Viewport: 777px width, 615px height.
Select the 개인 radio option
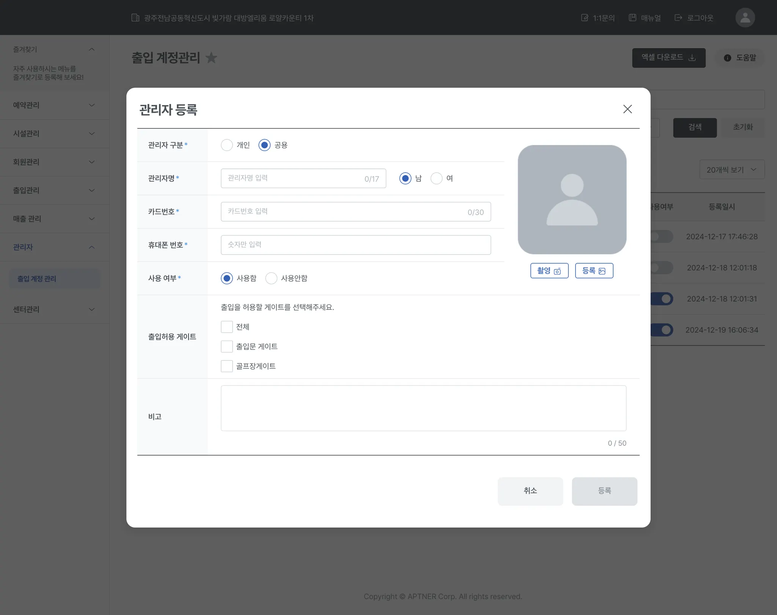[227, 145]
